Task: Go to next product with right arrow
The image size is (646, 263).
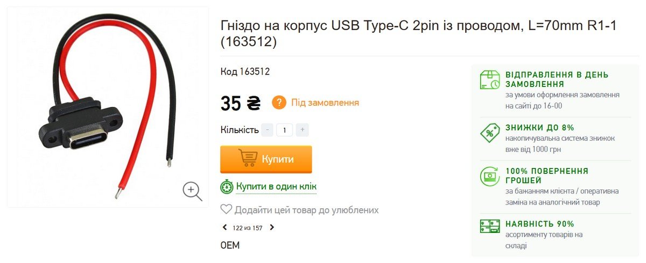Action: 272,228
